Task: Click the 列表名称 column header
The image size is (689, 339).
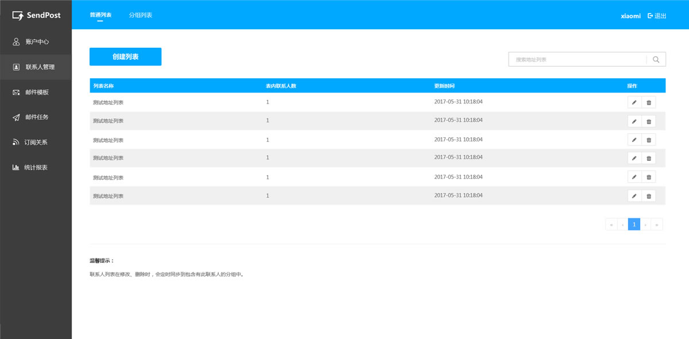Action: click(103, 86)
